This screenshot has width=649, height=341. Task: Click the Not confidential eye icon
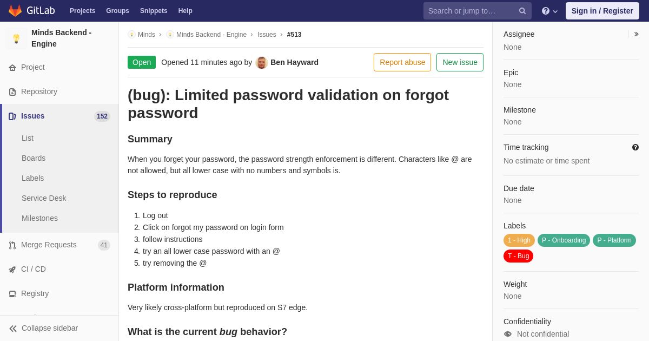click(x=508, y=334)
